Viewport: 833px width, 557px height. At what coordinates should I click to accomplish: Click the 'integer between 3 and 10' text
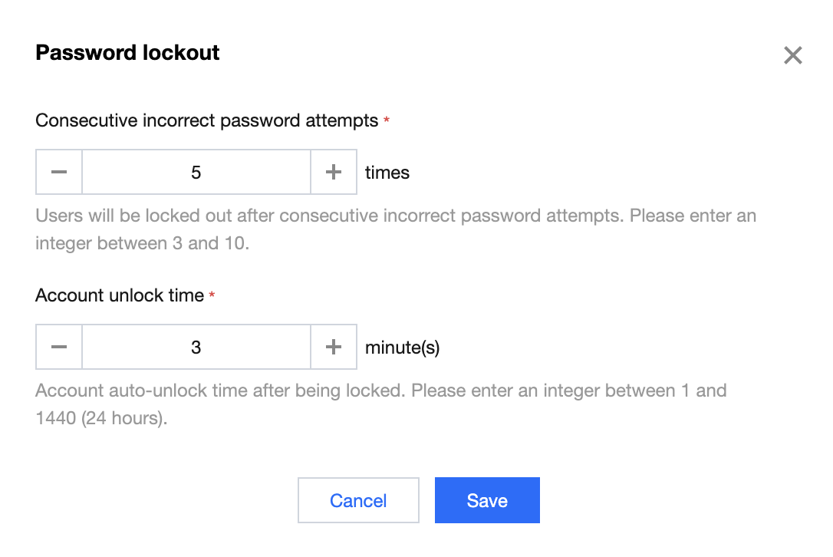(x=142, y=244)
